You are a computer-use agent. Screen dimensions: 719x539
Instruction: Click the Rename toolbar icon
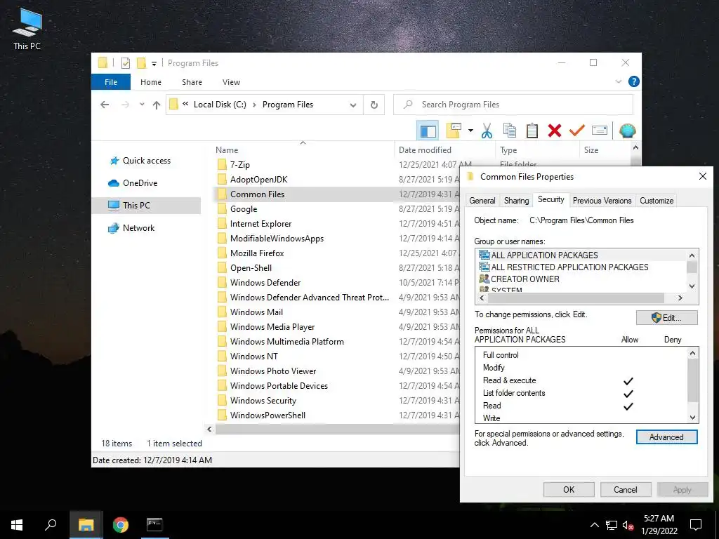tap(600, 131)
